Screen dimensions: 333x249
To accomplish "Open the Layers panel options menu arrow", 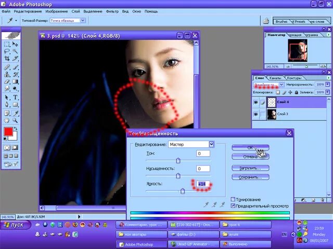I will pyautogui.click(x=329, y=78).
